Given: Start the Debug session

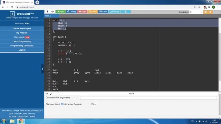Looking at the screenshot, I should coord(71,12).
